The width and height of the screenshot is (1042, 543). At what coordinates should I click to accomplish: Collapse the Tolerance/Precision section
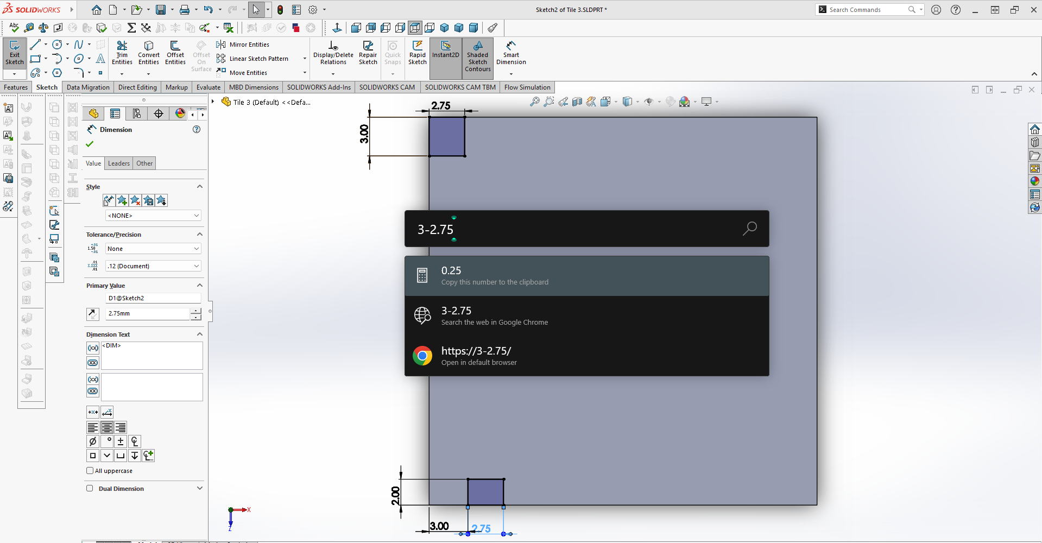coord(199,235)
